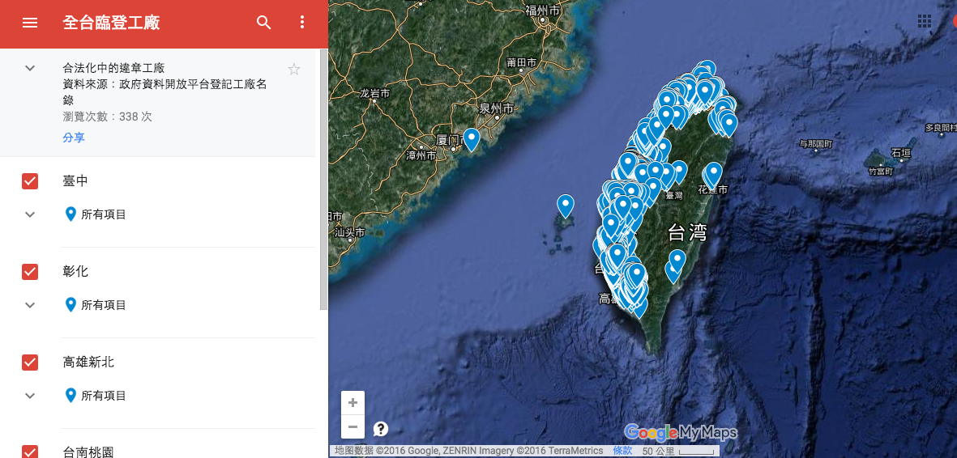This screenshot has width=957, height=458.
Task: Open the hamburger menu in the red header
Action: [x=30, y=23]
